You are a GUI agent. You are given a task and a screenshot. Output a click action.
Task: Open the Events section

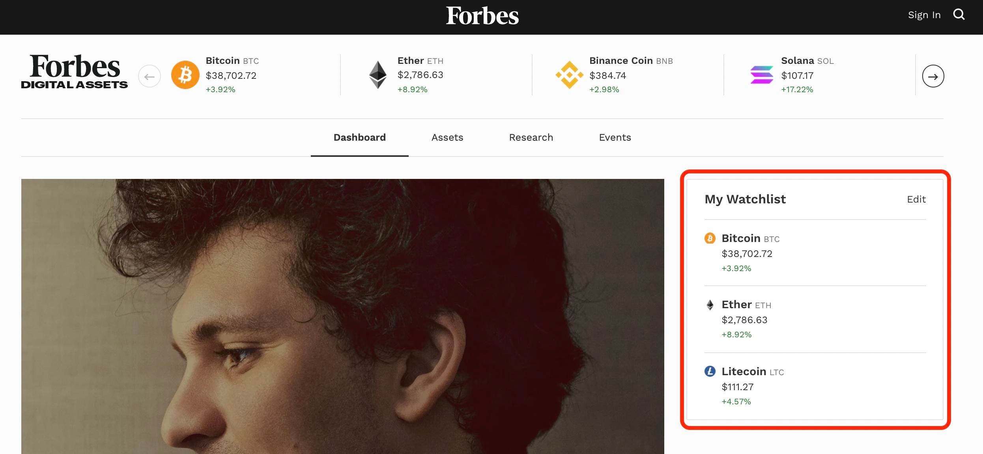(x=615, y=137)
